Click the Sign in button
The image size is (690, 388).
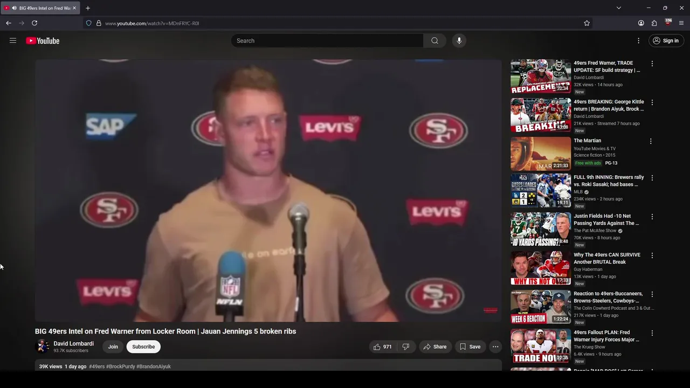(666, 40)
